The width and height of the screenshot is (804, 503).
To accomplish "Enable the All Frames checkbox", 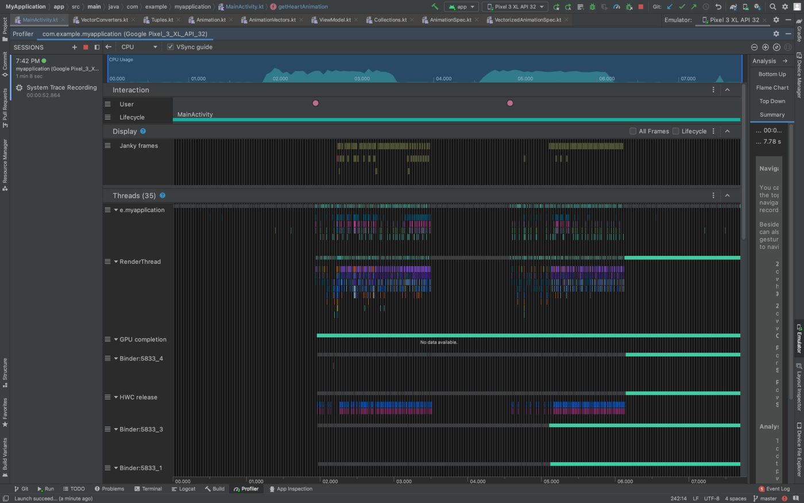I will click(633, 131).
